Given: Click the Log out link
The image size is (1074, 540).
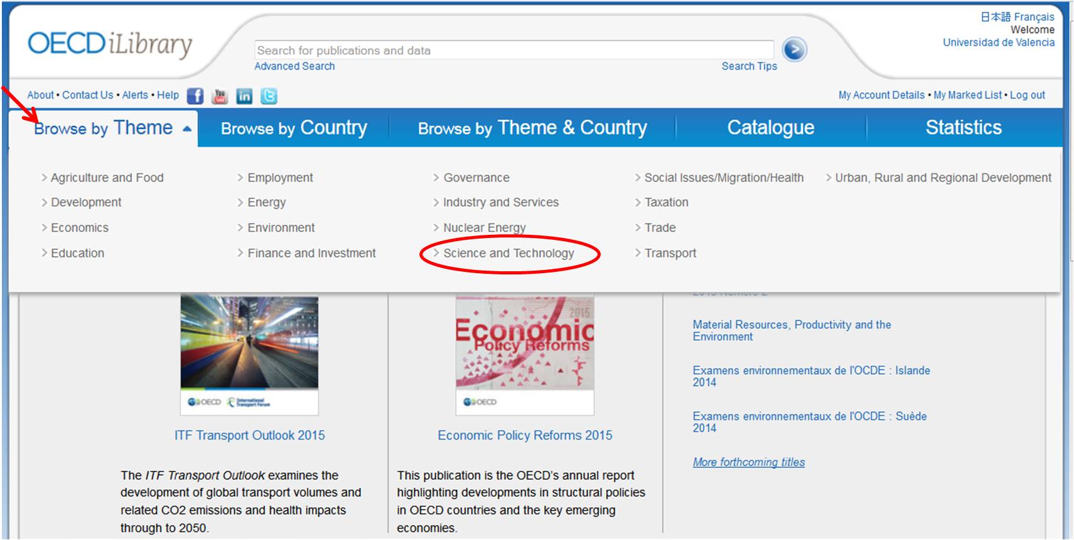Looking at the screenshot, I should coord(1028,95).
